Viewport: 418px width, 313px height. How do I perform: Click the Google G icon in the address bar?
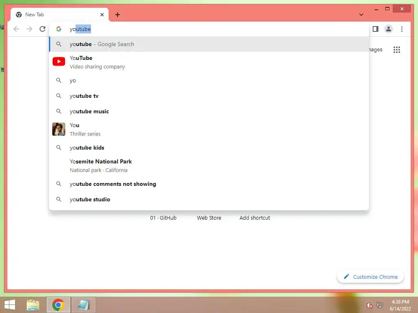(59, 29)
